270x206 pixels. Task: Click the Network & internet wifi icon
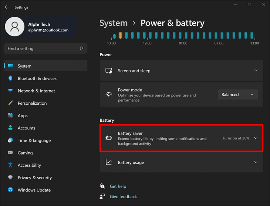(10, 91)
